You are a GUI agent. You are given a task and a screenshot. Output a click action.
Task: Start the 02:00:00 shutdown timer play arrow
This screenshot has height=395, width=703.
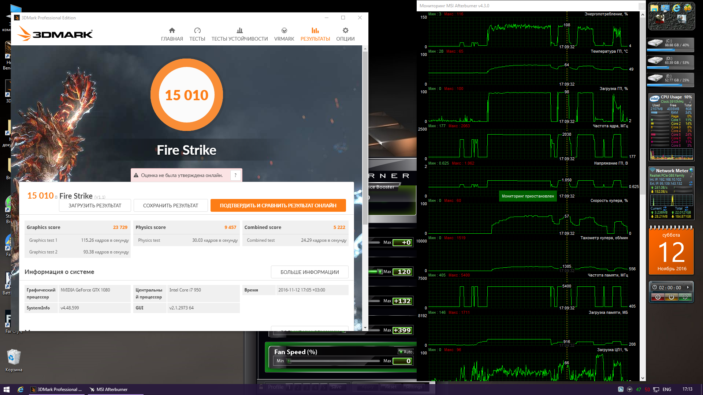coord(688,287)
